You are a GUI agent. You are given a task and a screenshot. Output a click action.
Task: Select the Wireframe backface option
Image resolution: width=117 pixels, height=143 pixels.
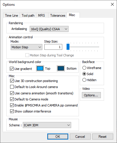[x=84, y=68]
